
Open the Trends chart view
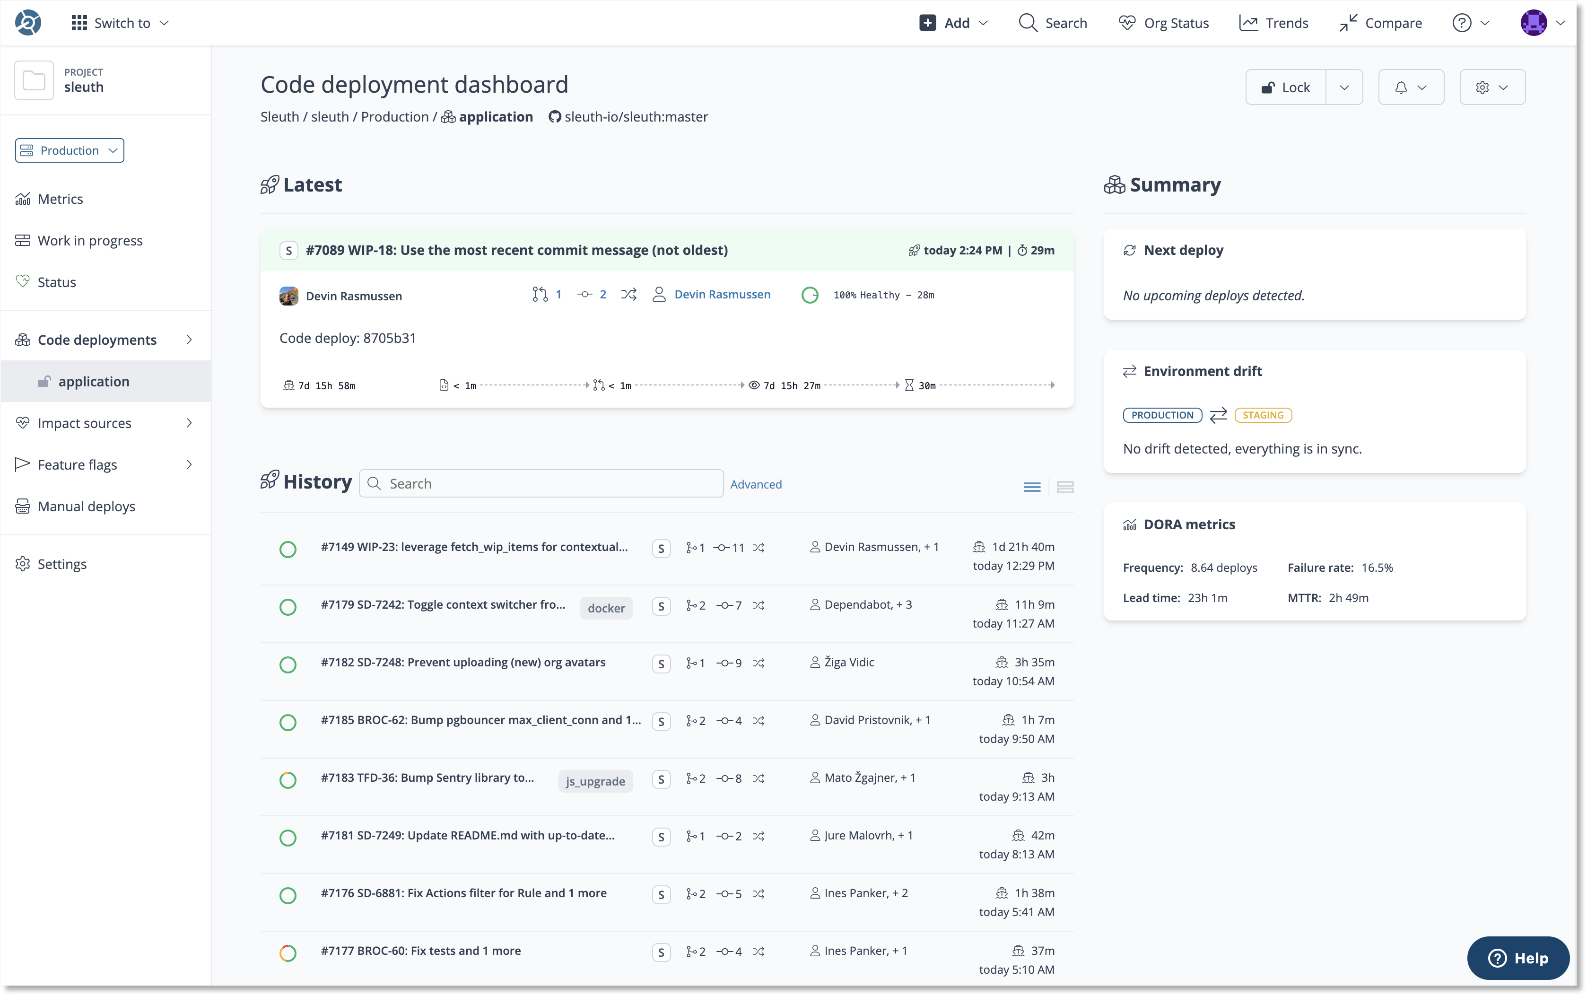pyautogui.click(x=1273, y=23)
